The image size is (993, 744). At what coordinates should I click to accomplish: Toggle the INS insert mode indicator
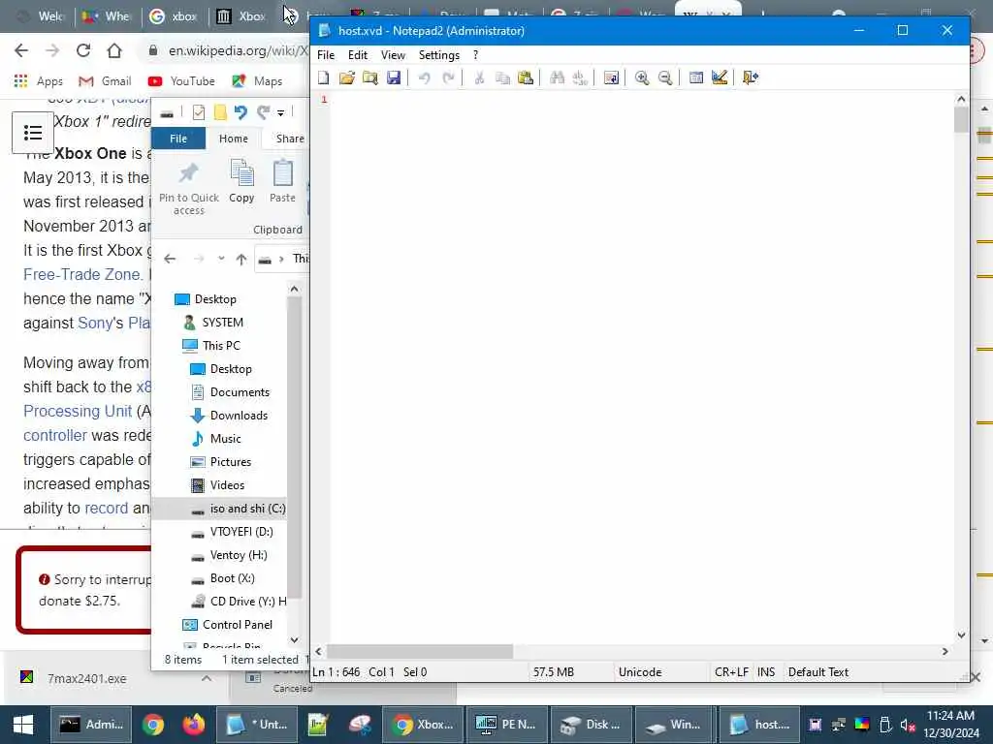pos(766,672)
